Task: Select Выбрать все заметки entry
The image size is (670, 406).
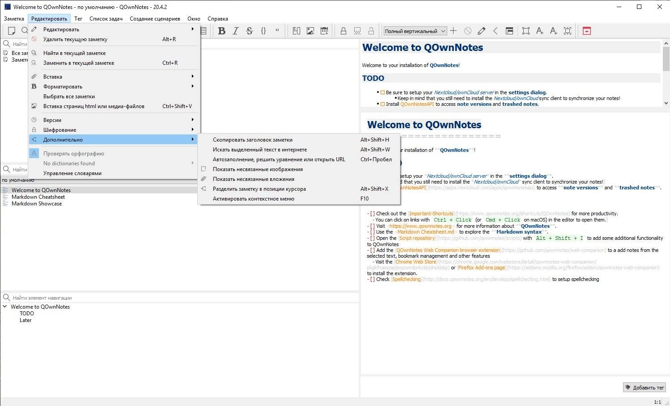Action: [114, 96]
